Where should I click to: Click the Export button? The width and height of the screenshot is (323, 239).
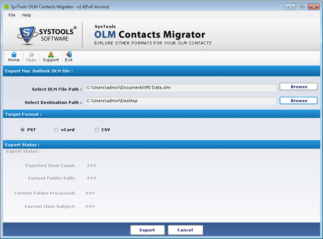[x=147, y=230]
